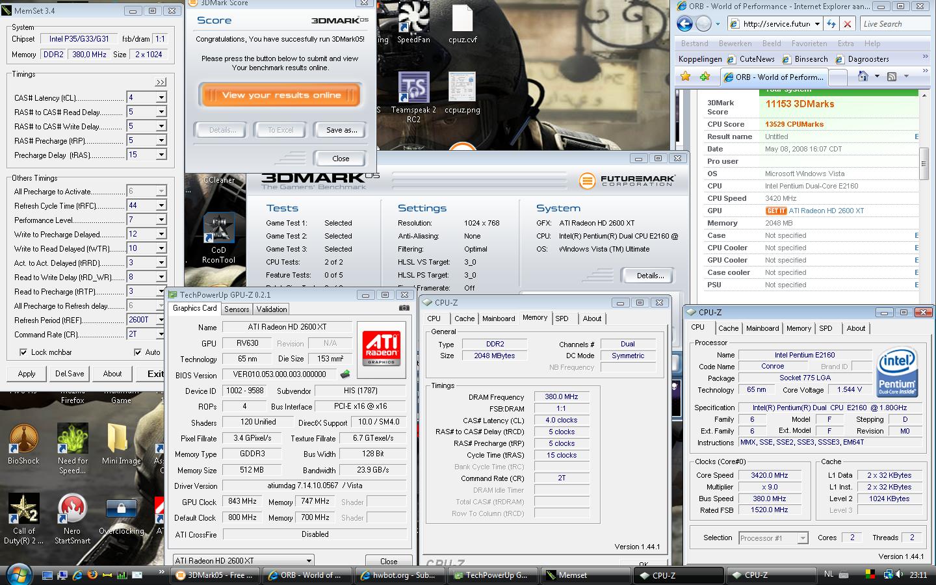Open the Refresh Cycle Time (tRFC) dropdown
Screen dimensions: 936x585
tap(161, 205)
